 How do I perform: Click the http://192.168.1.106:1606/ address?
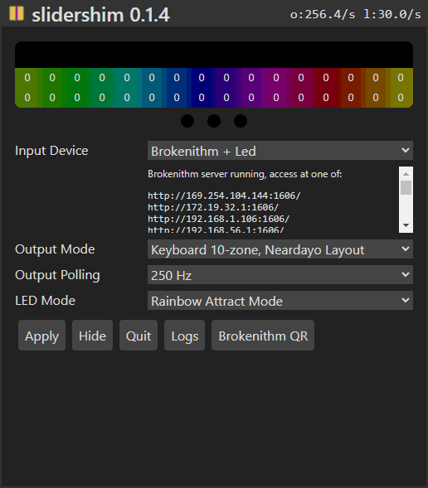[219, 219]
